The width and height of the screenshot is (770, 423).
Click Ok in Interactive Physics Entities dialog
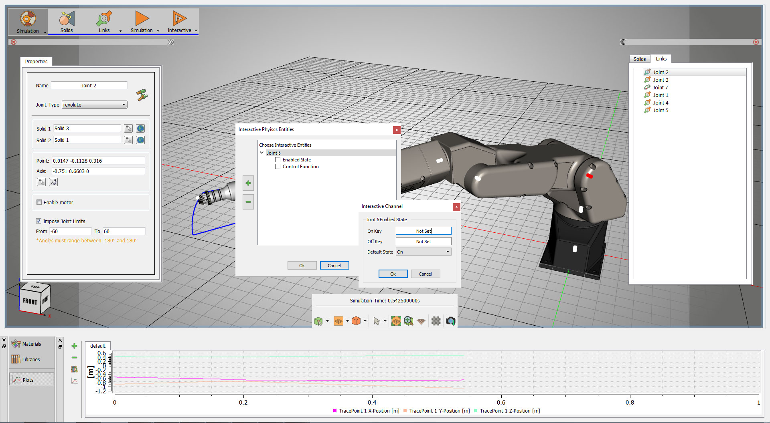pos(302,266)
